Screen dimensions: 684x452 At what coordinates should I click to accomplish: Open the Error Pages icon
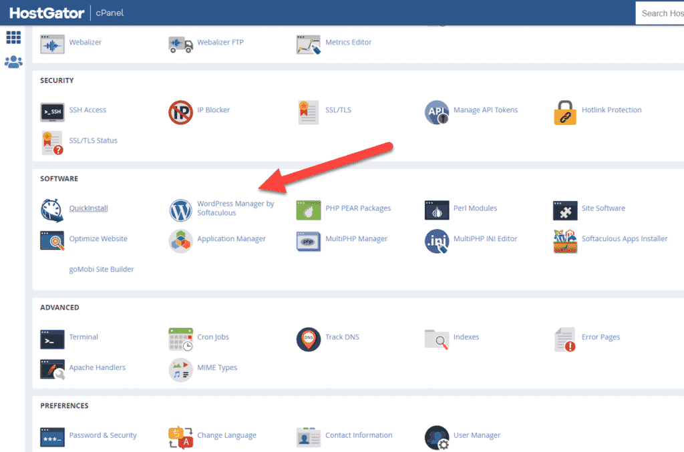(565, 339)
